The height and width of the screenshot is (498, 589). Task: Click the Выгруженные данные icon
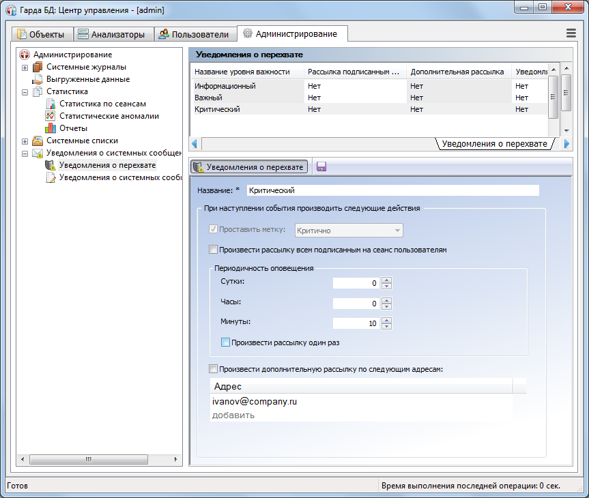[x=38, y=80]
